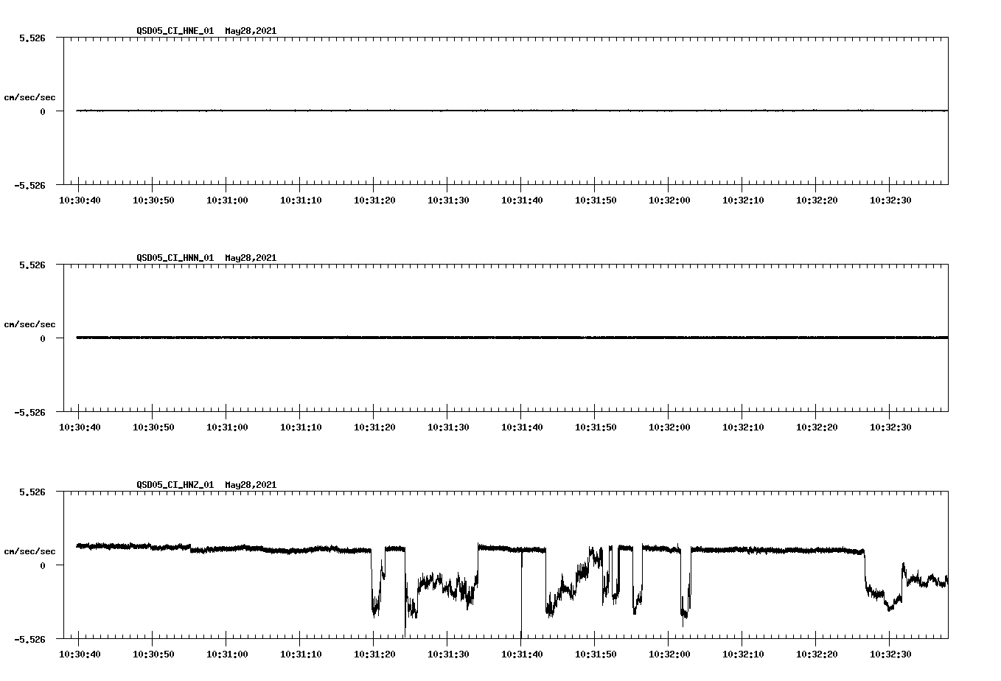The height and width of the screenshot is (681, 1001).
Task: Click the -5.526 amplitude value below the HNN axis
Action: (29, 413)
